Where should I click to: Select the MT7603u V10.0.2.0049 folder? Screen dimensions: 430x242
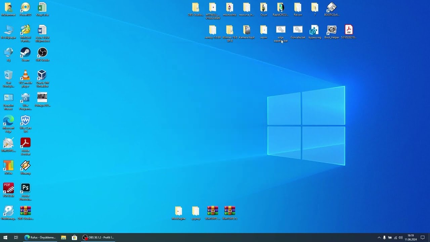coord(213,11)
